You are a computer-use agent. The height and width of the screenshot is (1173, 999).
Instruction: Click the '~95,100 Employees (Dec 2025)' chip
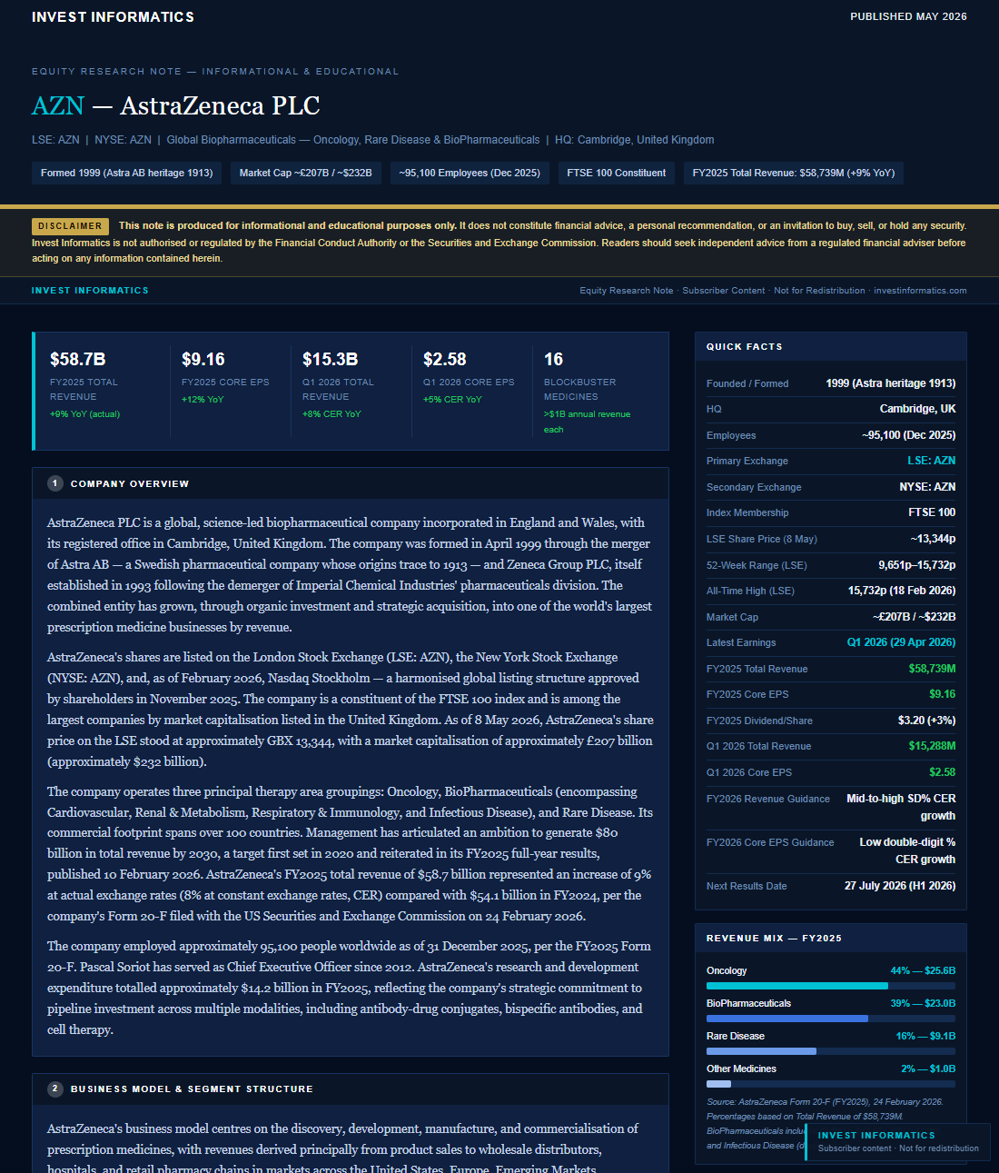click(x=470, y=173)
